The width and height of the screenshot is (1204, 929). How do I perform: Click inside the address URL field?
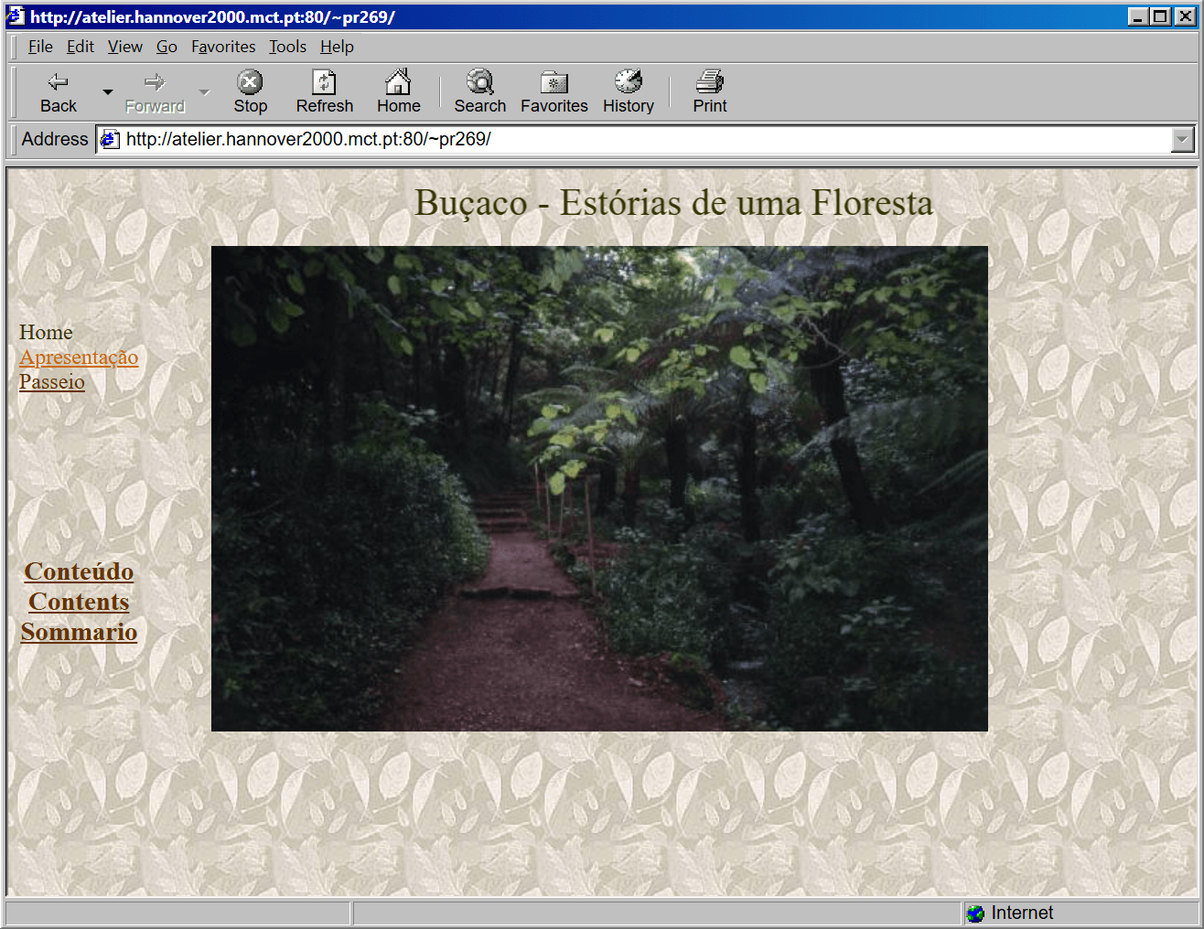point(640,140)
